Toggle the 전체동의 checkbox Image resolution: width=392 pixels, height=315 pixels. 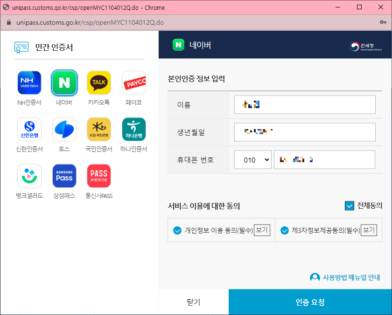349,206
